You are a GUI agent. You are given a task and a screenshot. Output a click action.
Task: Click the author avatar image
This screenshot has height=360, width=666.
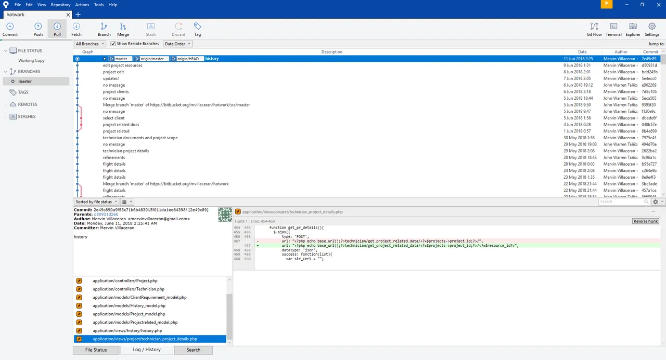[x=225, y=214]
